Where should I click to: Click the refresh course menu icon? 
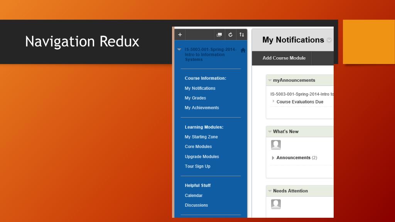[x=230, y=35]
